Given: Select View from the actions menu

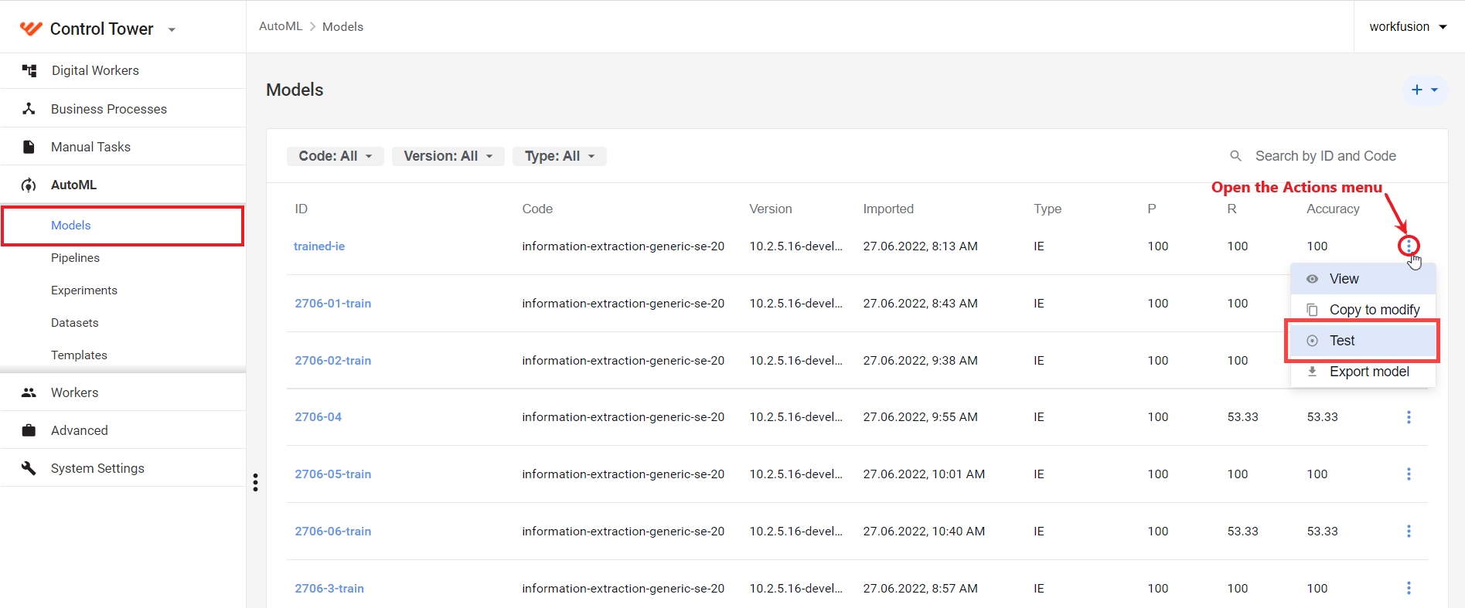Looking at the screenshot, I should point(1363,279).
